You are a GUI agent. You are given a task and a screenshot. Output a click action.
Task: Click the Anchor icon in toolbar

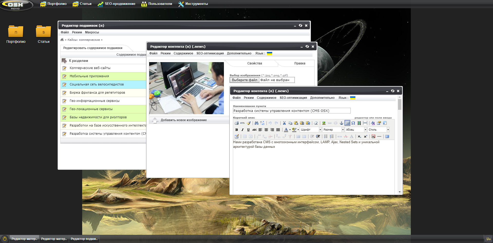click(341, 123)
